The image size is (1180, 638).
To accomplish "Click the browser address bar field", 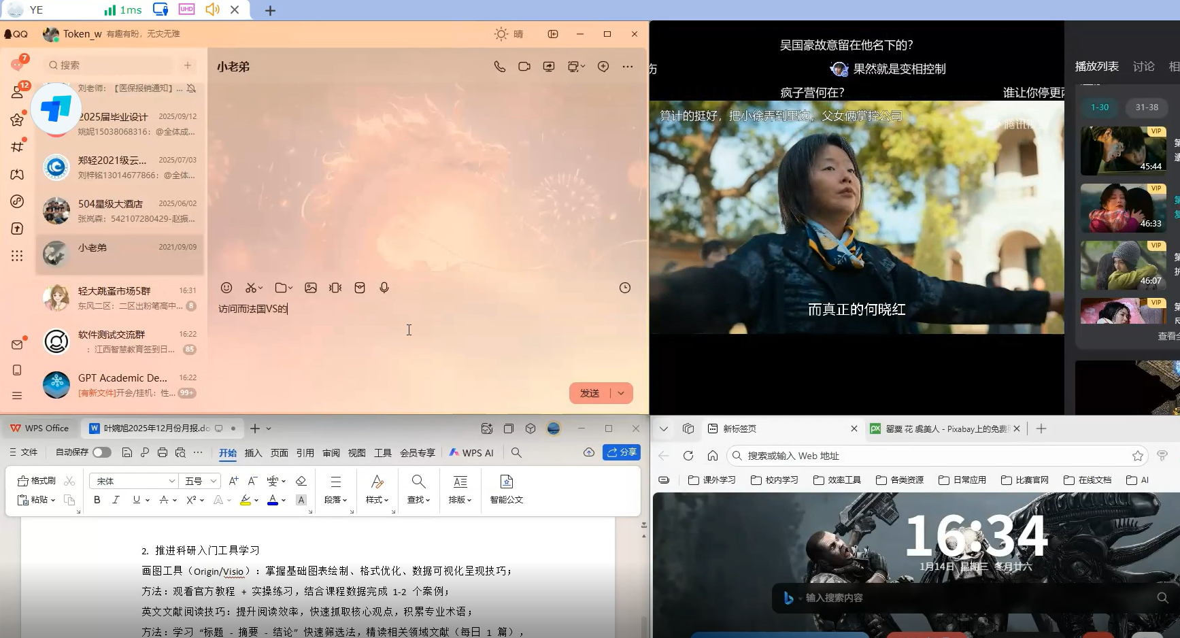I will [932, 456].
